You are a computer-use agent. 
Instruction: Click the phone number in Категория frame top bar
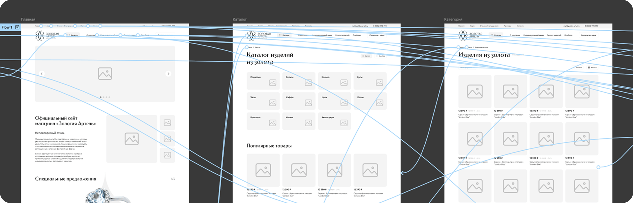[591, 26]
